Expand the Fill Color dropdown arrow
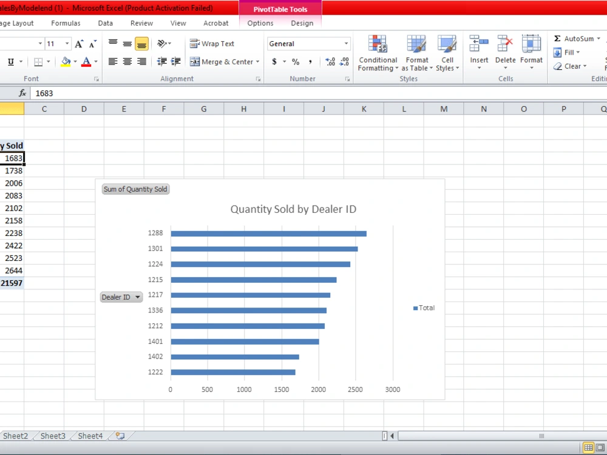The height and width of the screenshot is (455, 607). point(74,62)
